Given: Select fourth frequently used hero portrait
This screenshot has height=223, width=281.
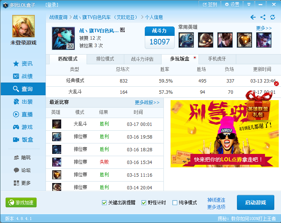Looking at the screenshot, I should pos(244,40).
